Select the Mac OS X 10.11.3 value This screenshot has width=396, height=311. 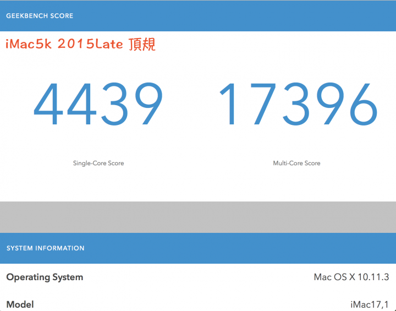(x=351, y=277)
